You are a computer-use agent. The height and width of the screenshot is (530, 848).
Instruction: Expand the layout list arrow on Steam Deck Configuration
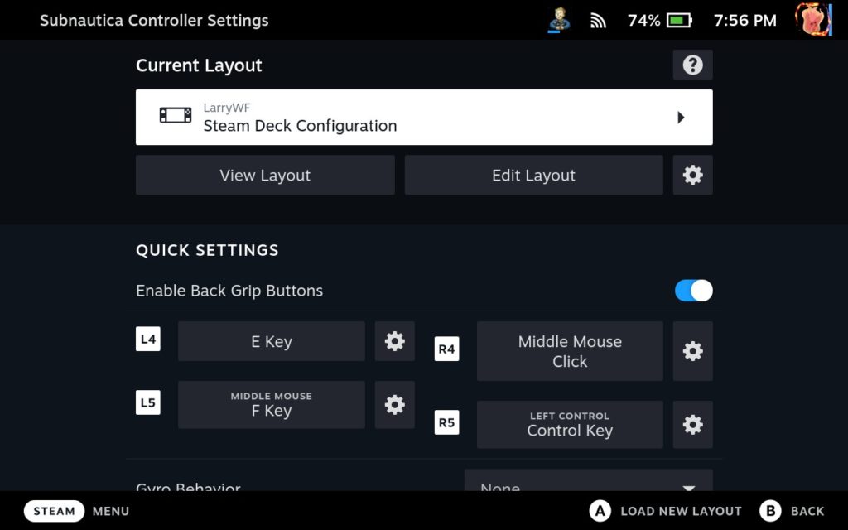681,118
